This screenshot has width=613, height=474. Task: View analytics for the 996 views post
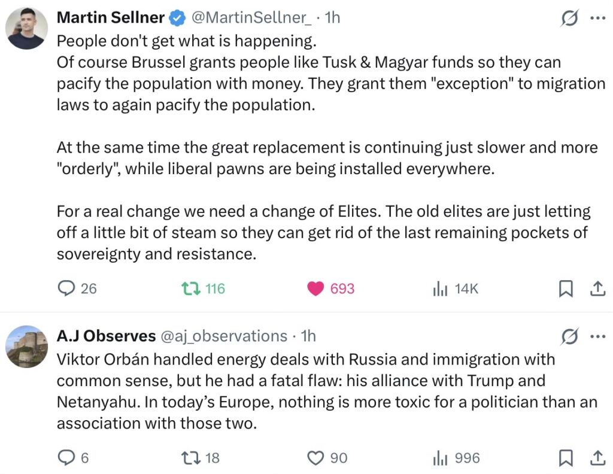(441, 458)
